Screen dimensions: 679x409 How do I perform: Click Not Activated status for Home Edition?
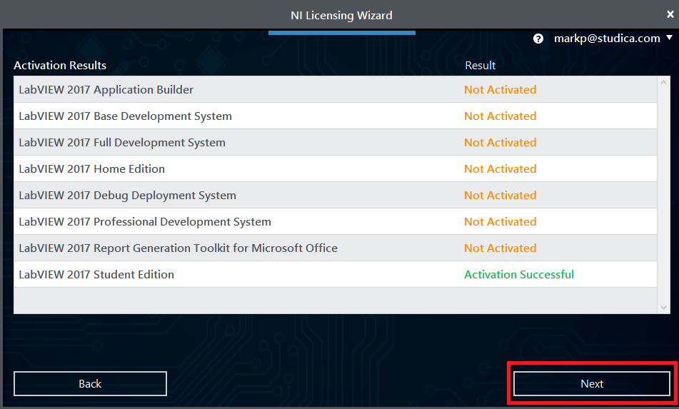tap(501, 168)
